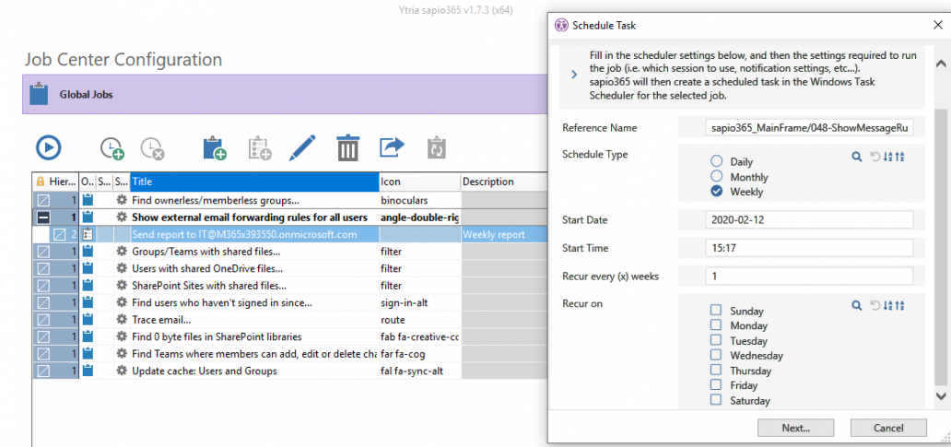
Task: Sort descending in Schedule Type section
Action: (900, 157)
